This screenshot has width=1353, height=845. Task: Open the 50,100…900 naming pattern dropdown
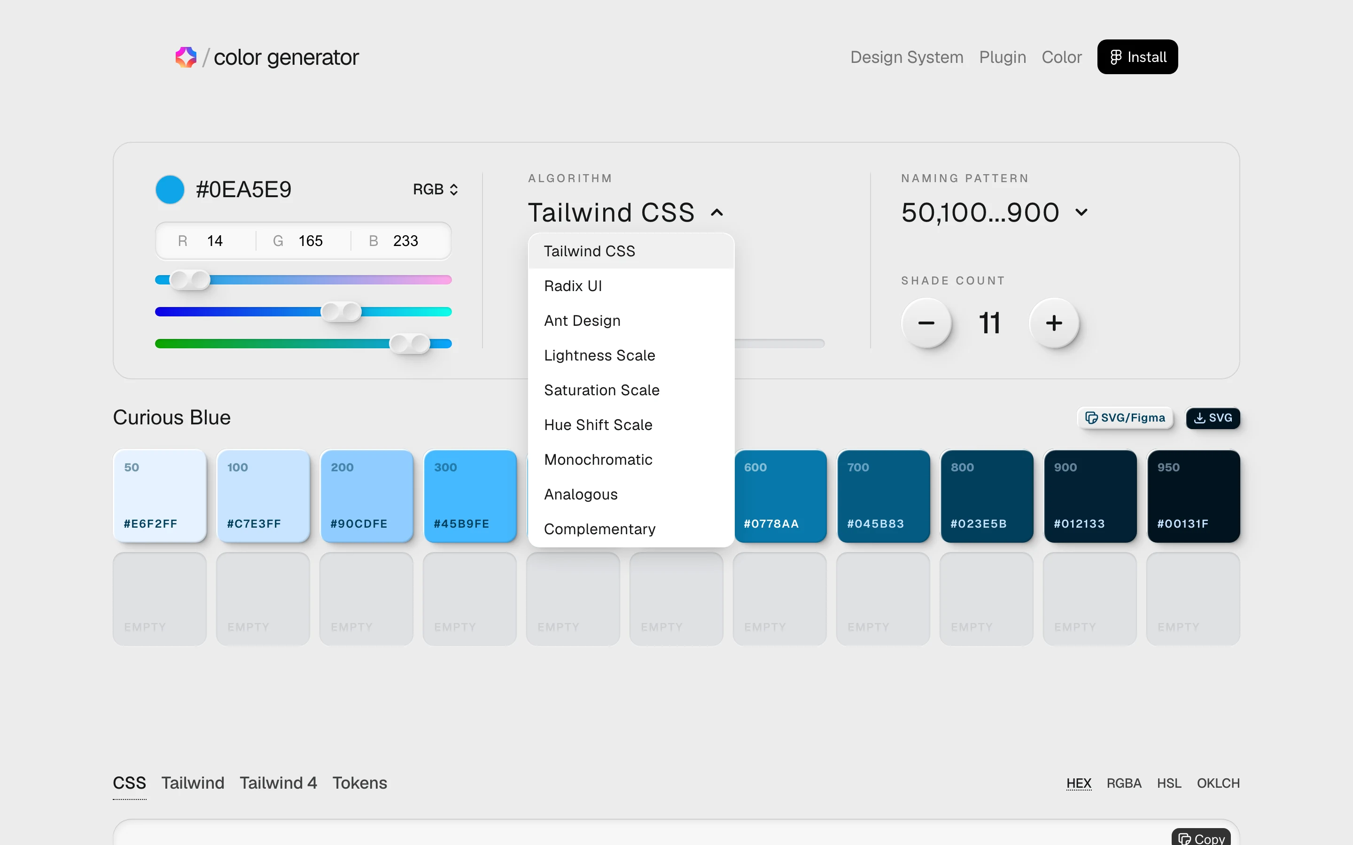click(995, 212)
